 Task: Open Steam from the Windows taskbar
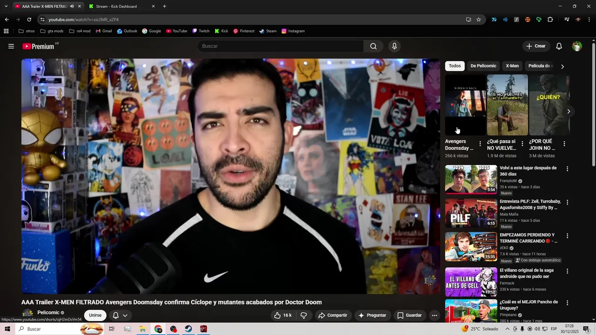[x=188, y=329]
